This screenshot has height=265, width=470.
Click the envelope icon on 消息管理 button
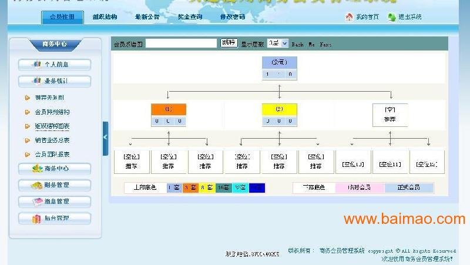[38, 202]
